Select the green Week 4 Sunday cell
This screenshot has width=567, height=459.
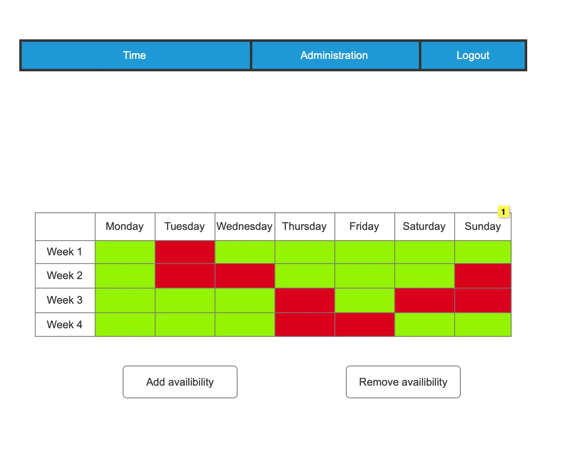click(483, 325)
